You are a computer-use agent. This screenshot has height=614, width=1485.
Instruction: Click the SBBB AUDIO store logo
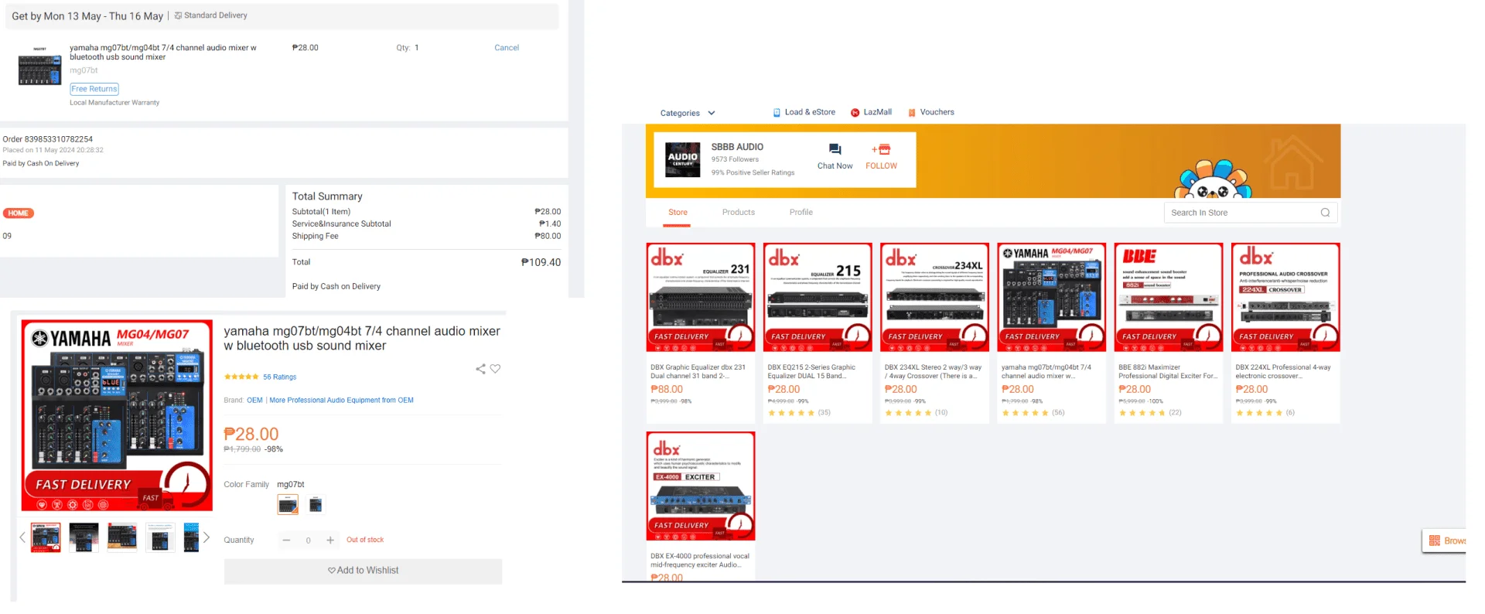click(x=683, y=159)
